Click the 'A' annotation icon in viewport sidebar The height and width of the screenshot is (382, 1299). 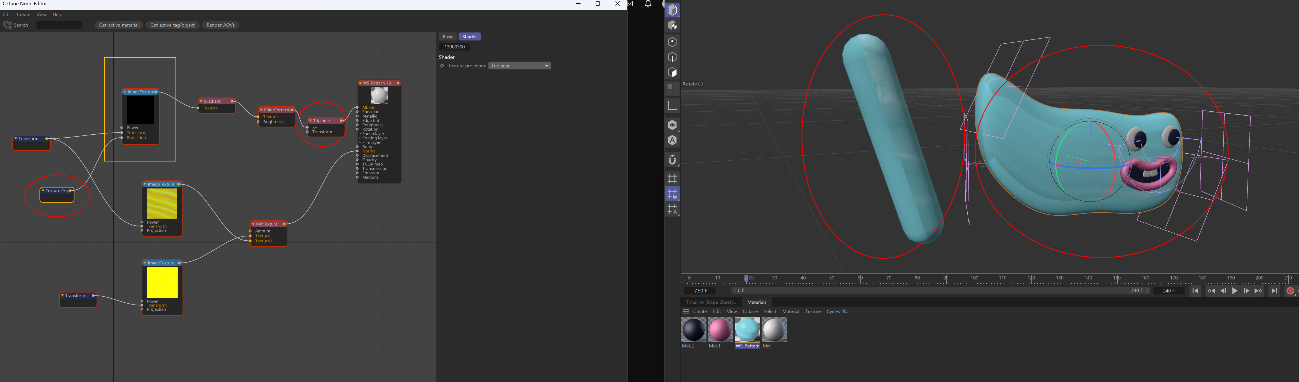coord(672,140)
